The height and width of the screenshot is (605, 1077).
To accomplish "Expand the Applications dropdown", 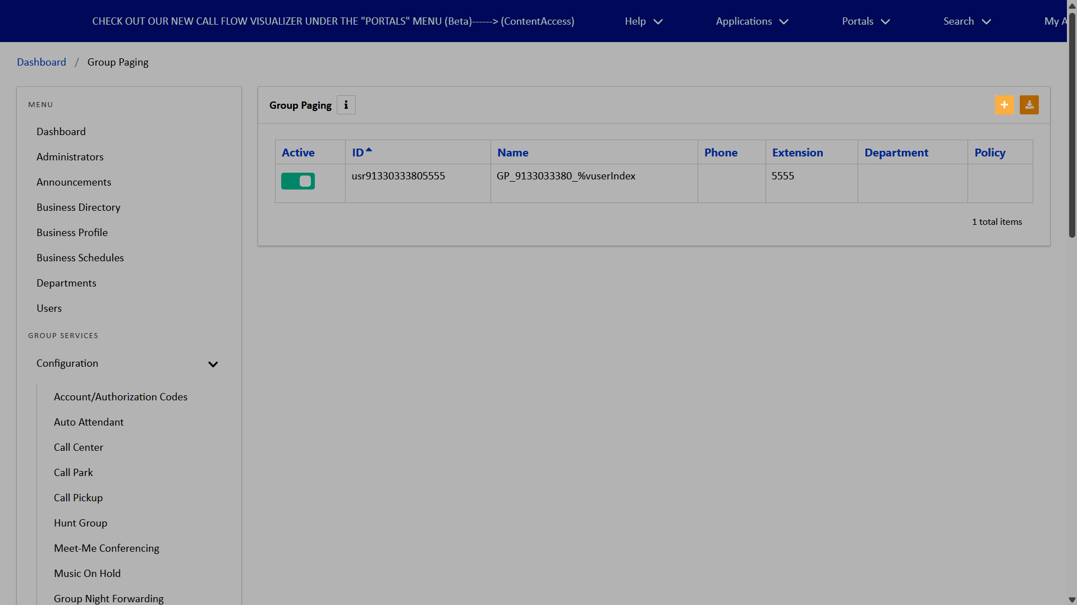I will (751, 21).
